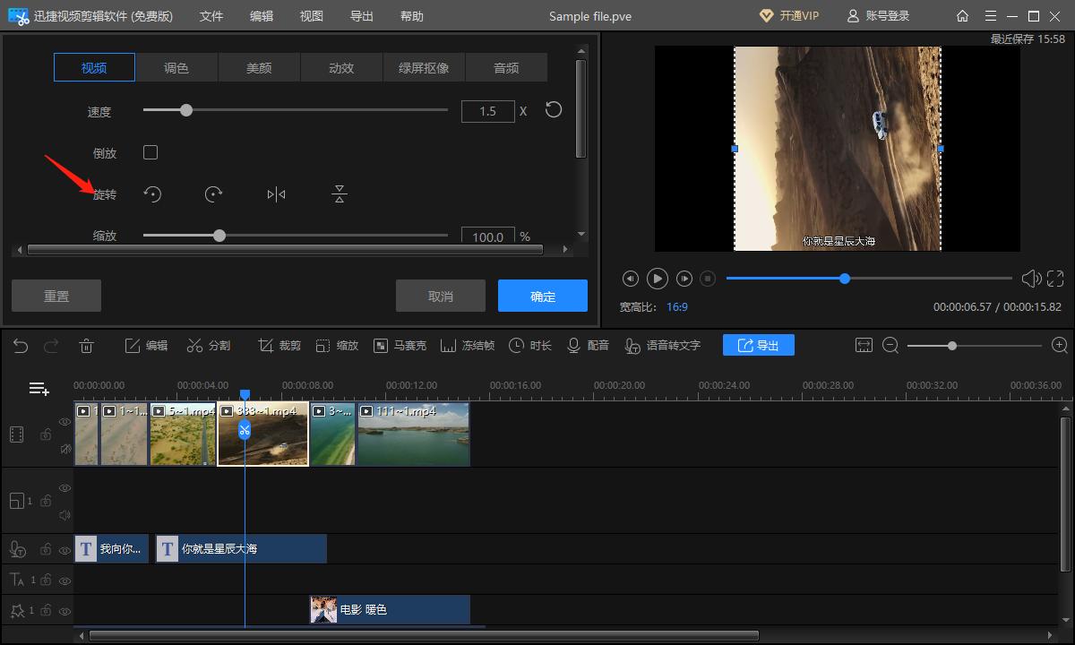Undo the last edit in the timeline toolbar

[21, 346]
